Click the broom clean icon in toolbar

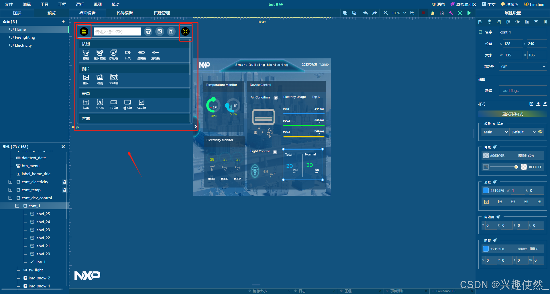point(433,13)
